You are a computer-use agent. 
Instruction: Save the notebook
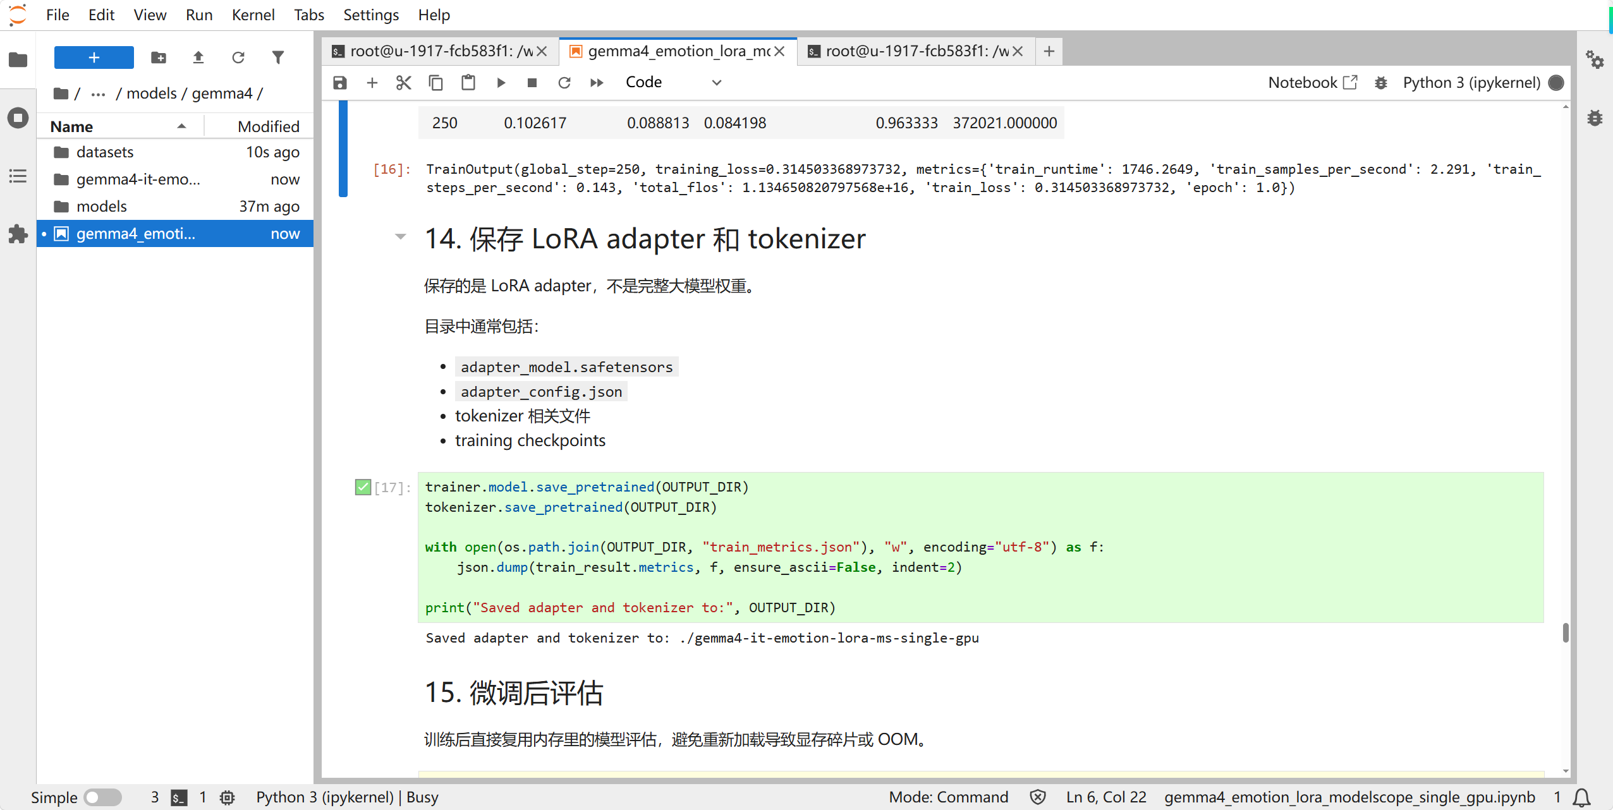click(x=340, y=83)
